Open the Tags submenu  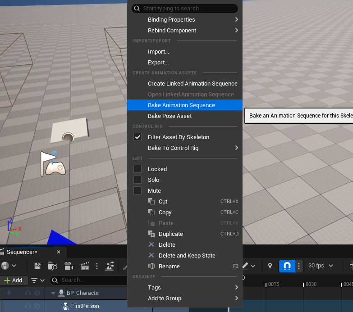pyautogui.click(x=184, y=288)
